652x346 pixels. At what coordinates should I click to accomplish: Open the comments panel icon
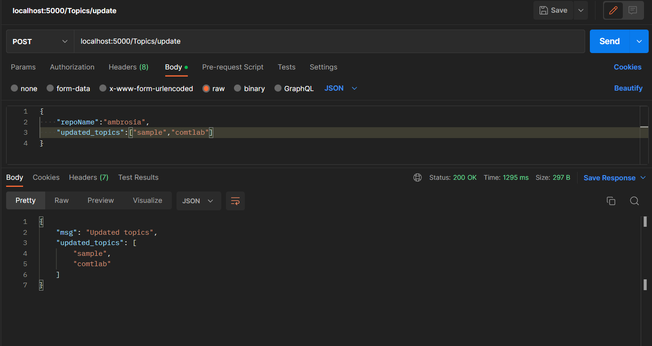[633, 10]
